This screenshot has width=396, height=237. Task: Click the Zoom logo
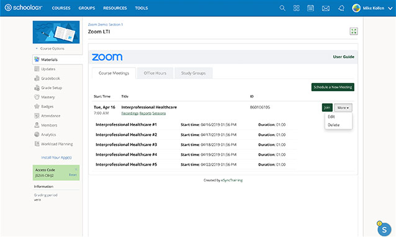pyautogui.click(x=107, y=57)
